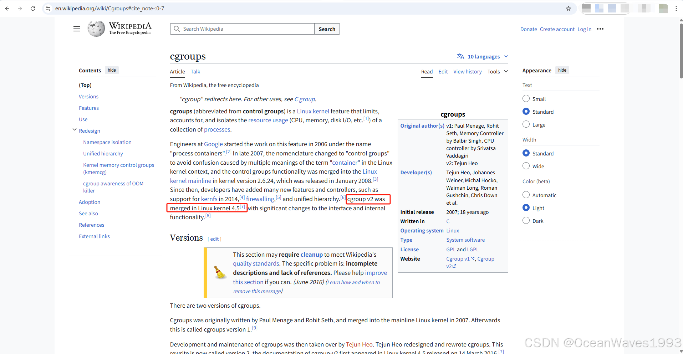
Task: Jump to References in Contents
Action: coord(92,225)
